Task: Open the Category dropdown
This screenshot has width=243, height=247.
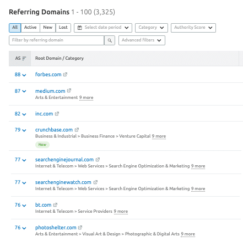Action: 152,28
